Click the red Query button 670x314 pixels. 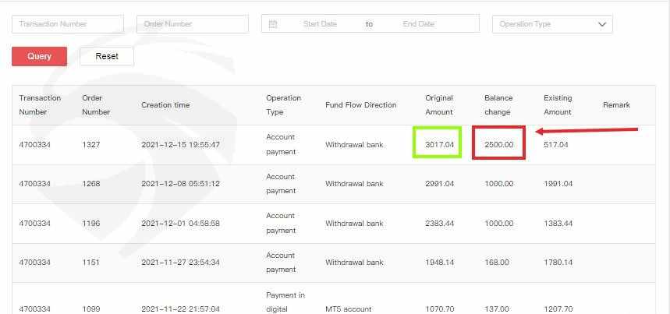pos(39,56)
